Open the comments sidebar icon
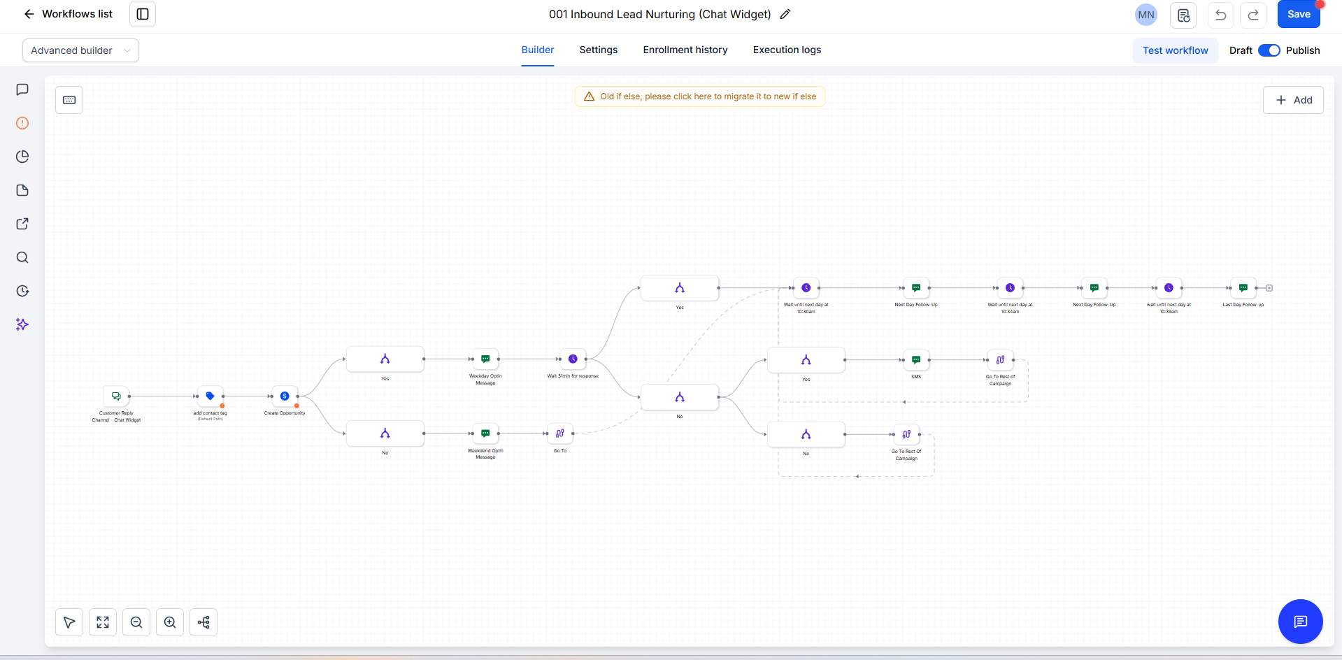The image size is (1342, 660). [x=22, y=89]
